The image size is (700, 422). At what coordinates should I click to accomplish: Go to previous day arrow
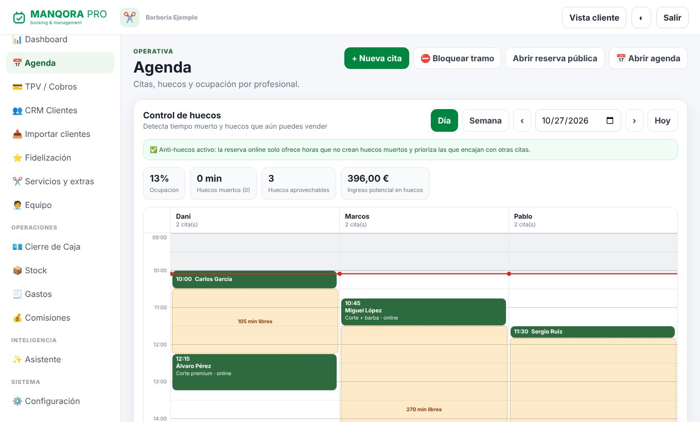522,120
